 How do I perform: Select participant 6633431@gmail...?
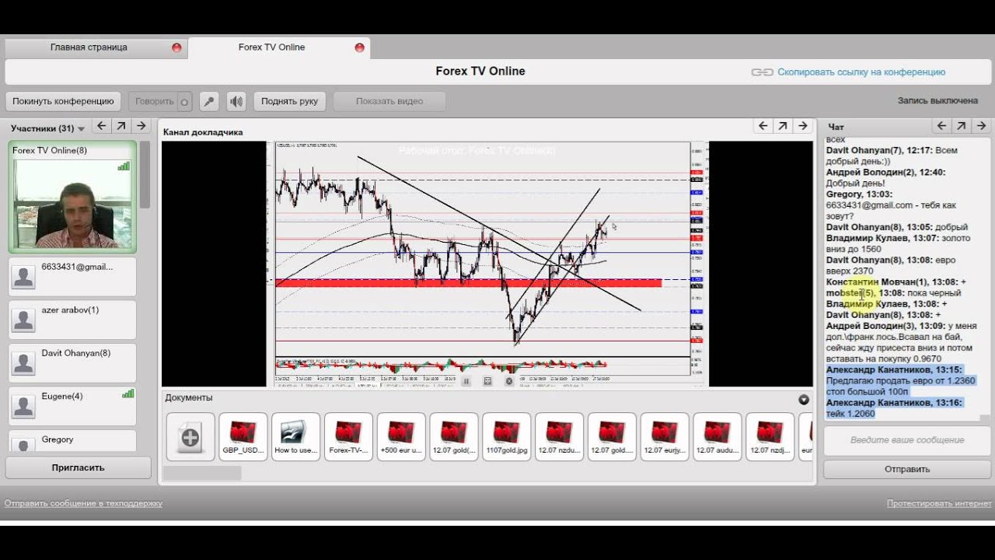(72, 277)
